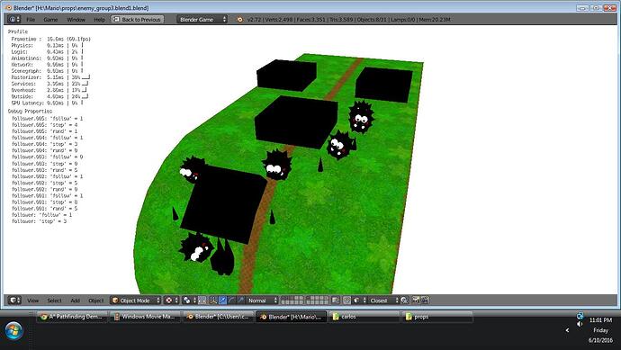Toggle lock layers to scene icon
The height and width of the screenshot is (350, 621).
[336, 301]
